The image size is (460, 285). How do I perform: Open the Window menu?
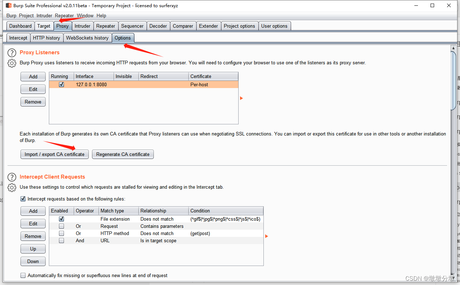point(85,15)
